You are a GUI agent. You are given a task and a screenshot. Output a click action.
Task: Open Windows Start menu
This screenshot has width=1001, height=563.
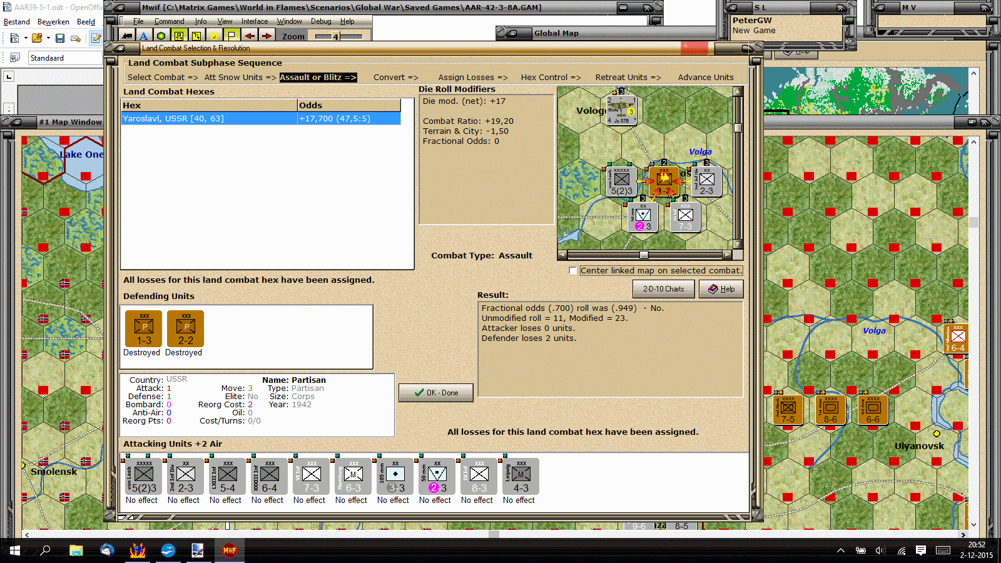tap(14, 550)
